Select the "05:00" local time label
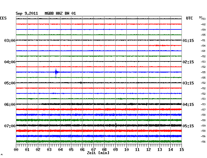Viewport: 207px width, 158px height. (x=10, y=83)
